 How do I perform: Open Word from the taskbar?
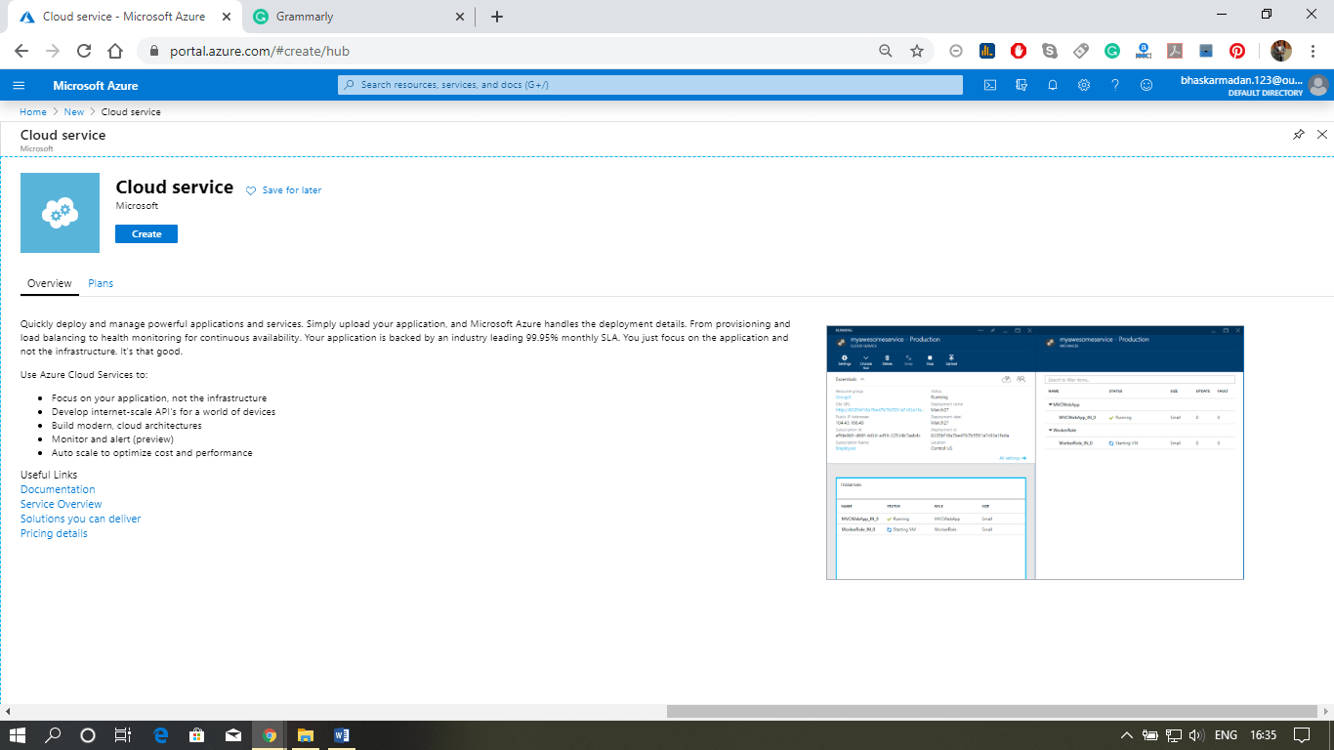coord(341,735)
